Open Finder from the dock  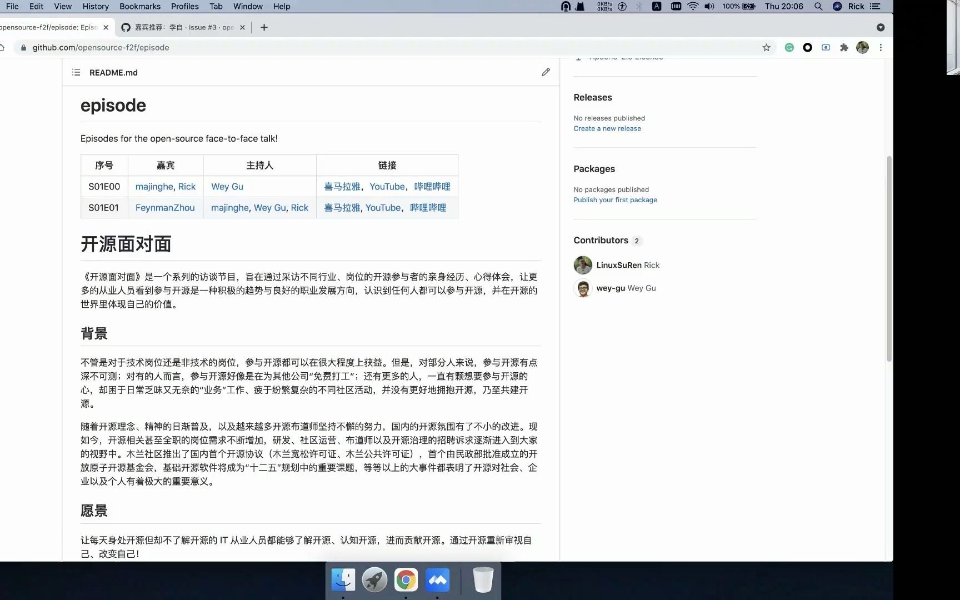343,580
